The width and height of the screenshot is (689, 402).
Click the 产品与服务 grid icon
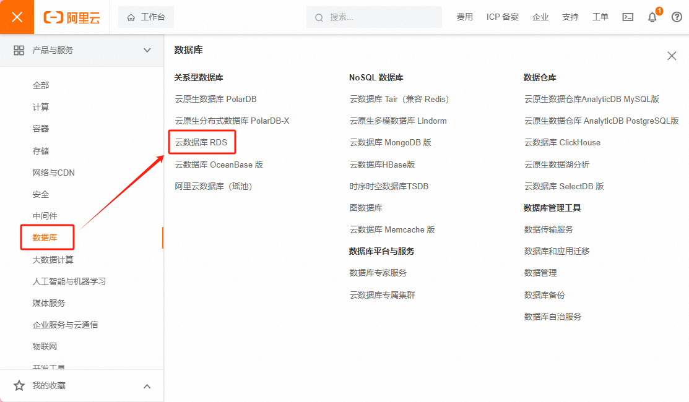(19, 51)
